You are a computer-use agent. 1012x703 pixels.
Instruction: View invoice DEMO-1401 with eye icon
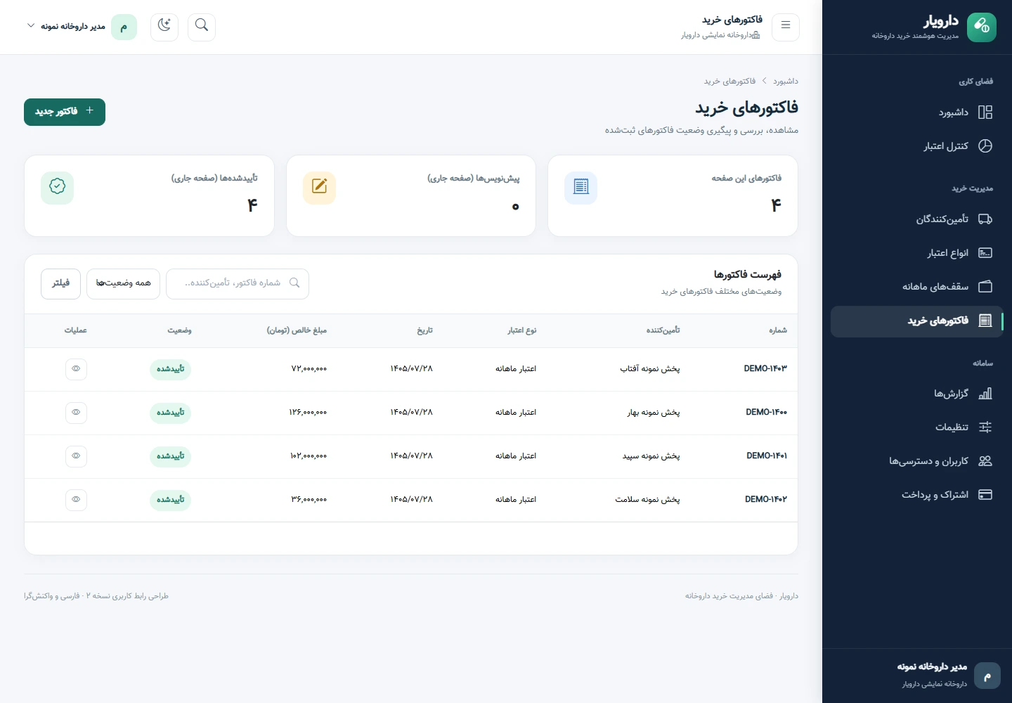[x=76, y=456]
